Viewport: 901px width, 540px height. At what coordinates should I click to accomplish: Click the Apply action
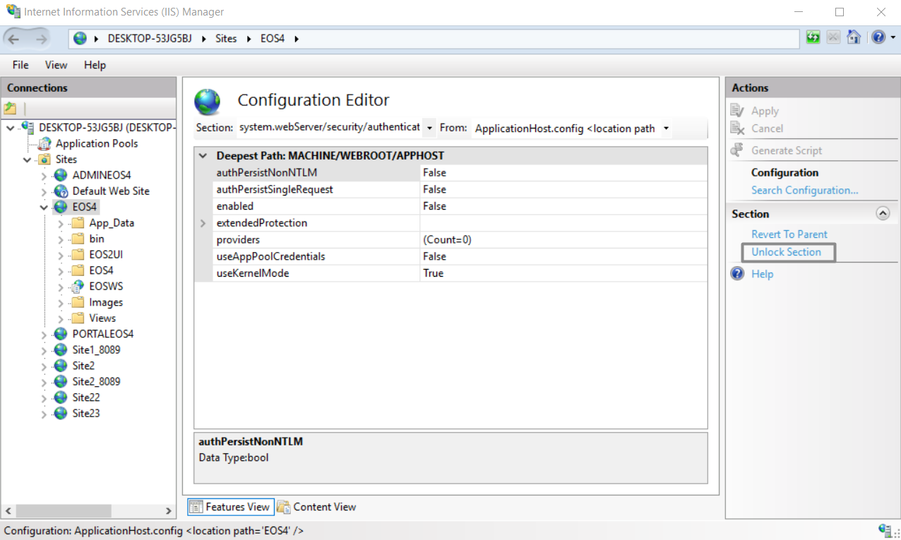(x=765, y=111)
